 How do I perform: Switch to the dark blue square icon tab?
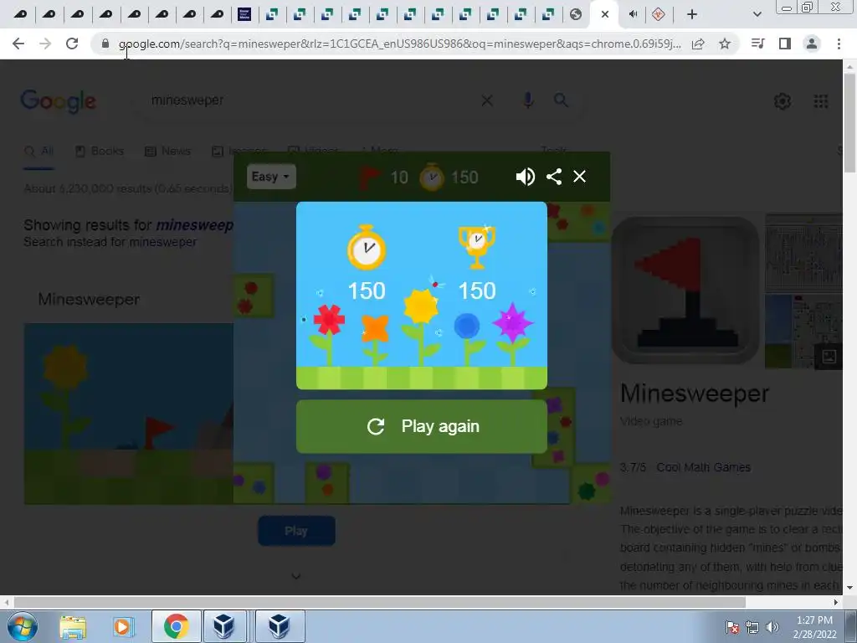(244, 15)
